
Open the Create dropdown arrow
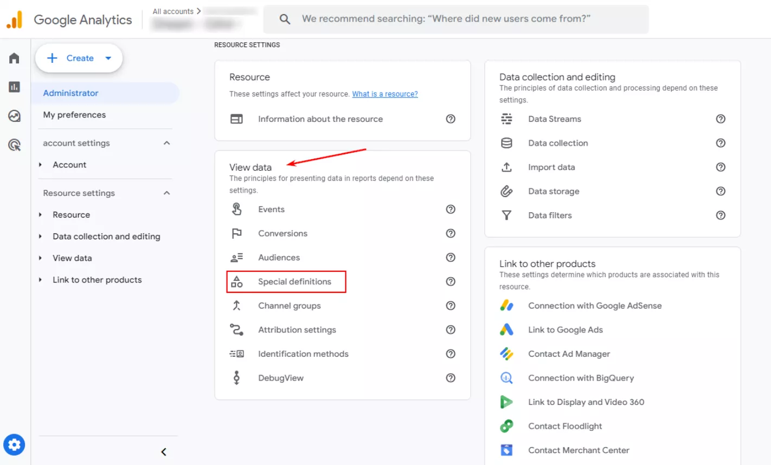click(x=108, y=58)
